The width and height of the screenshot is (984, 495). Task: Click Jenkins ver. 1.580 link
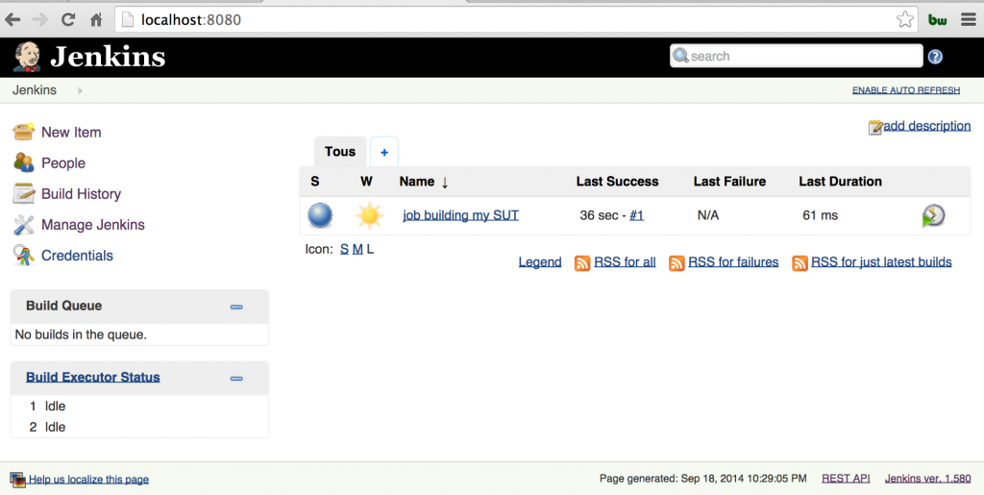pos(927,478)
